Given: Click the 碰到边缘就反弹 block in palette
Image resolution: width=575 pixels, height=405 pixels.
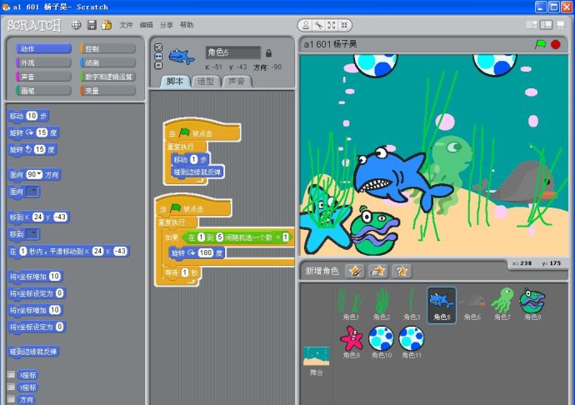Looking at the screenshot, I should (x=33, y=352).
